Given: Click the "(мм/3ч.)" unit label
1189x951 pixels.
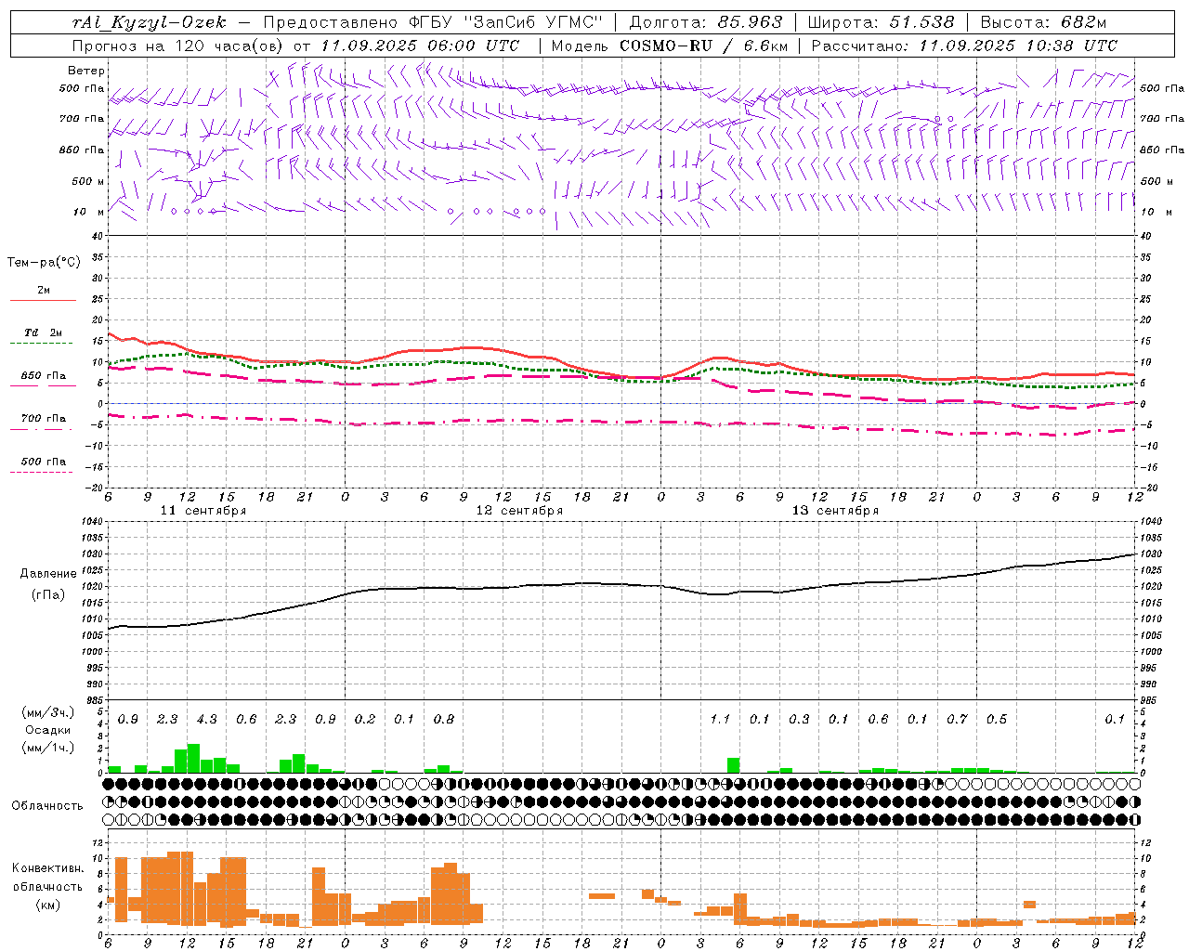Looking at the screenshot, I should (x=48, y=713).
